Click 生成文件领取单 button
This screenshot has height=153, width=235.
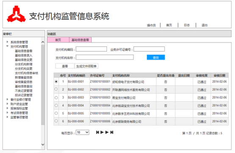(87, 66)
